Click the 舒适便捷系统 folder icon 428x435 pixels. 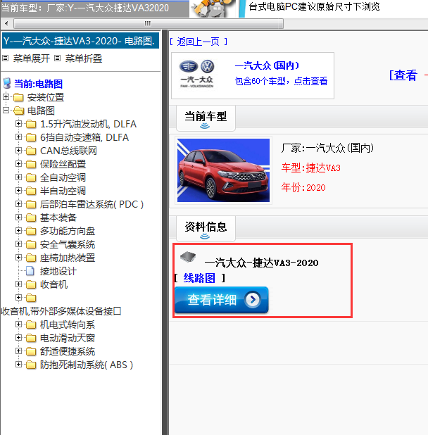coord(31,351)
